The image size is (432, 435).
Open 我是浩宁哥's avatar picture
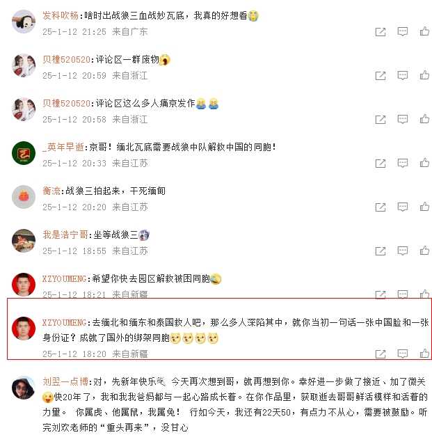[24, 241]
